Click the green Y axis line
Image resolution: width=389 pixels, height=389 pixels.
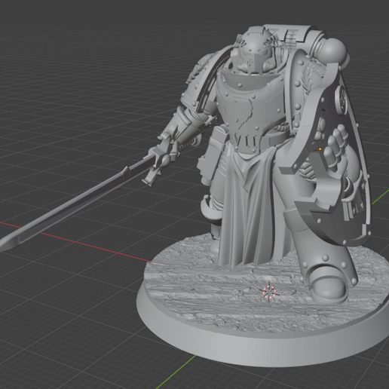pyautogui.click(x=176, y=372)
